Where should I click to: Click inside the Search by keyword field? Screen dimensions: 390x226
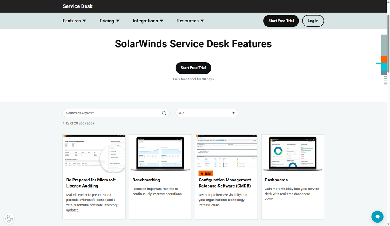107,113
